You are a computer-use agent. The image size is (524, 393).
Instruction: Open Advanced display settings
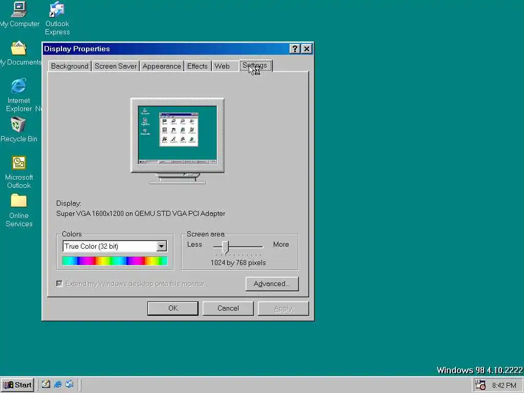[272, 283]
